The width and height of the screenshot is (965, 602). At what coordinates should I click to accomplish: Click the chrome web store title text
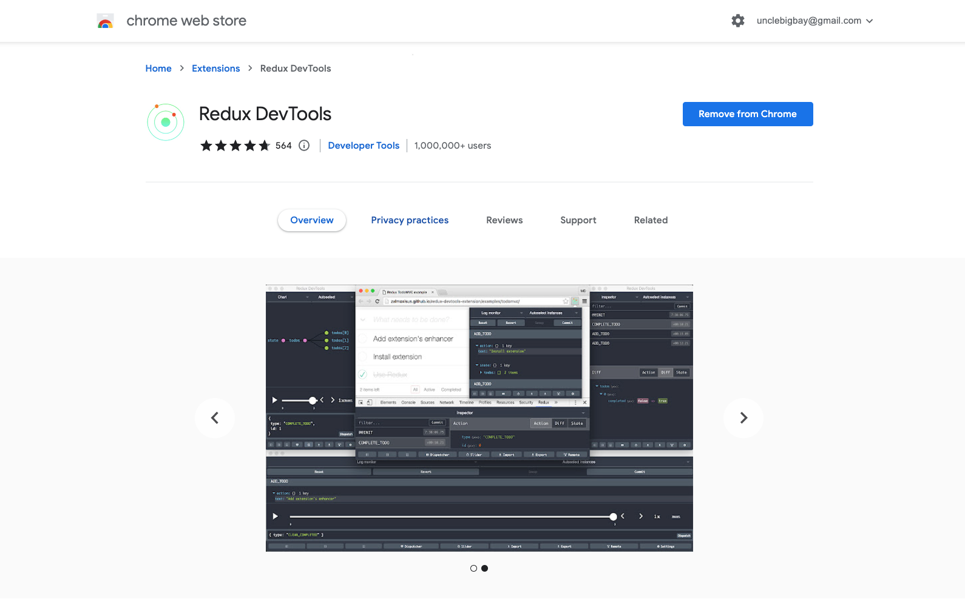pos(186,21)
